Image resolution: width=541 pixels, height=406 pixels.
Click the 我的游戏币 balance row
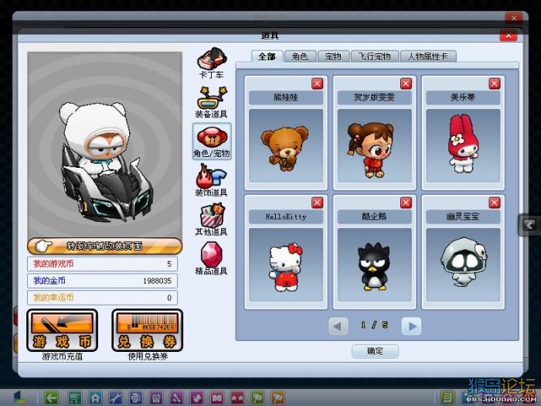point(103,264)
